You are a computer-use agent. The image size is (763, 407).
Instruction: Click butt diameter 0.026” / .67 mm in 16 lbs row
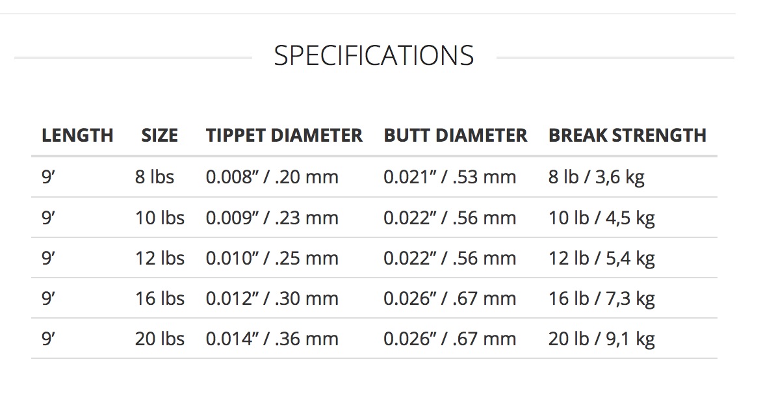(450, 298)
